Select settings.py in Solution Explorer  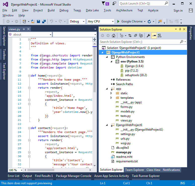coord(128,134)
